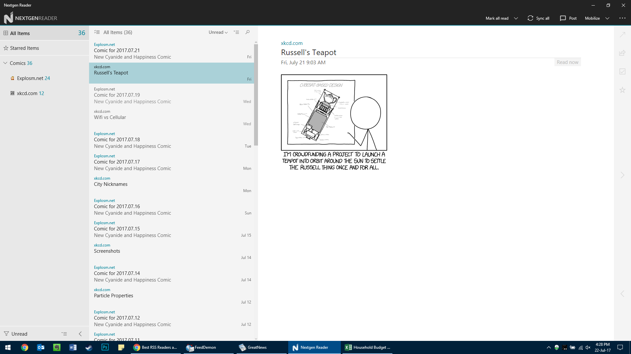This screenshot has height=354, width=631.
Task: Toggle mark-as-read checkbox in right sidebar
Action: pos(622,71)
